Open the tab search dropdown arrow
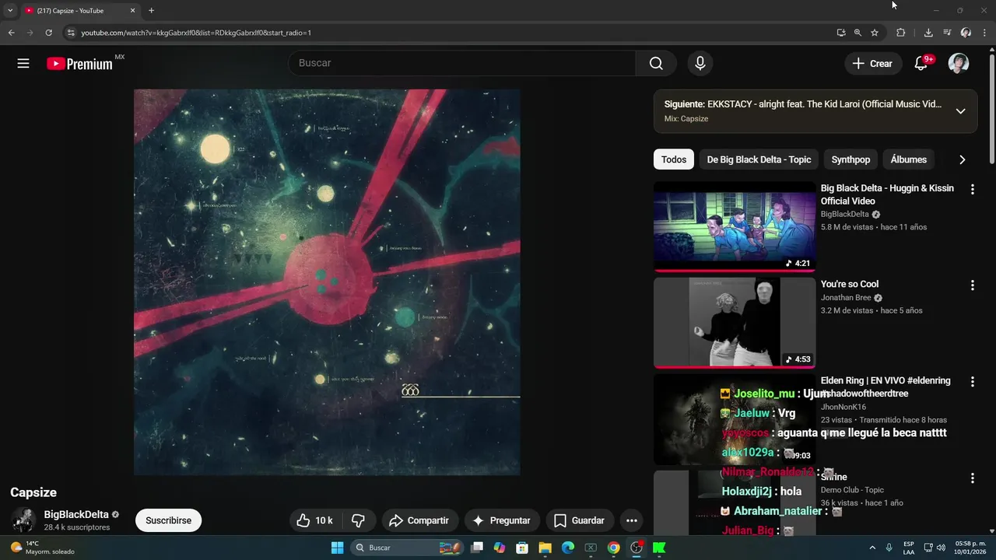The image size is (996, 560). click(10, 11)
